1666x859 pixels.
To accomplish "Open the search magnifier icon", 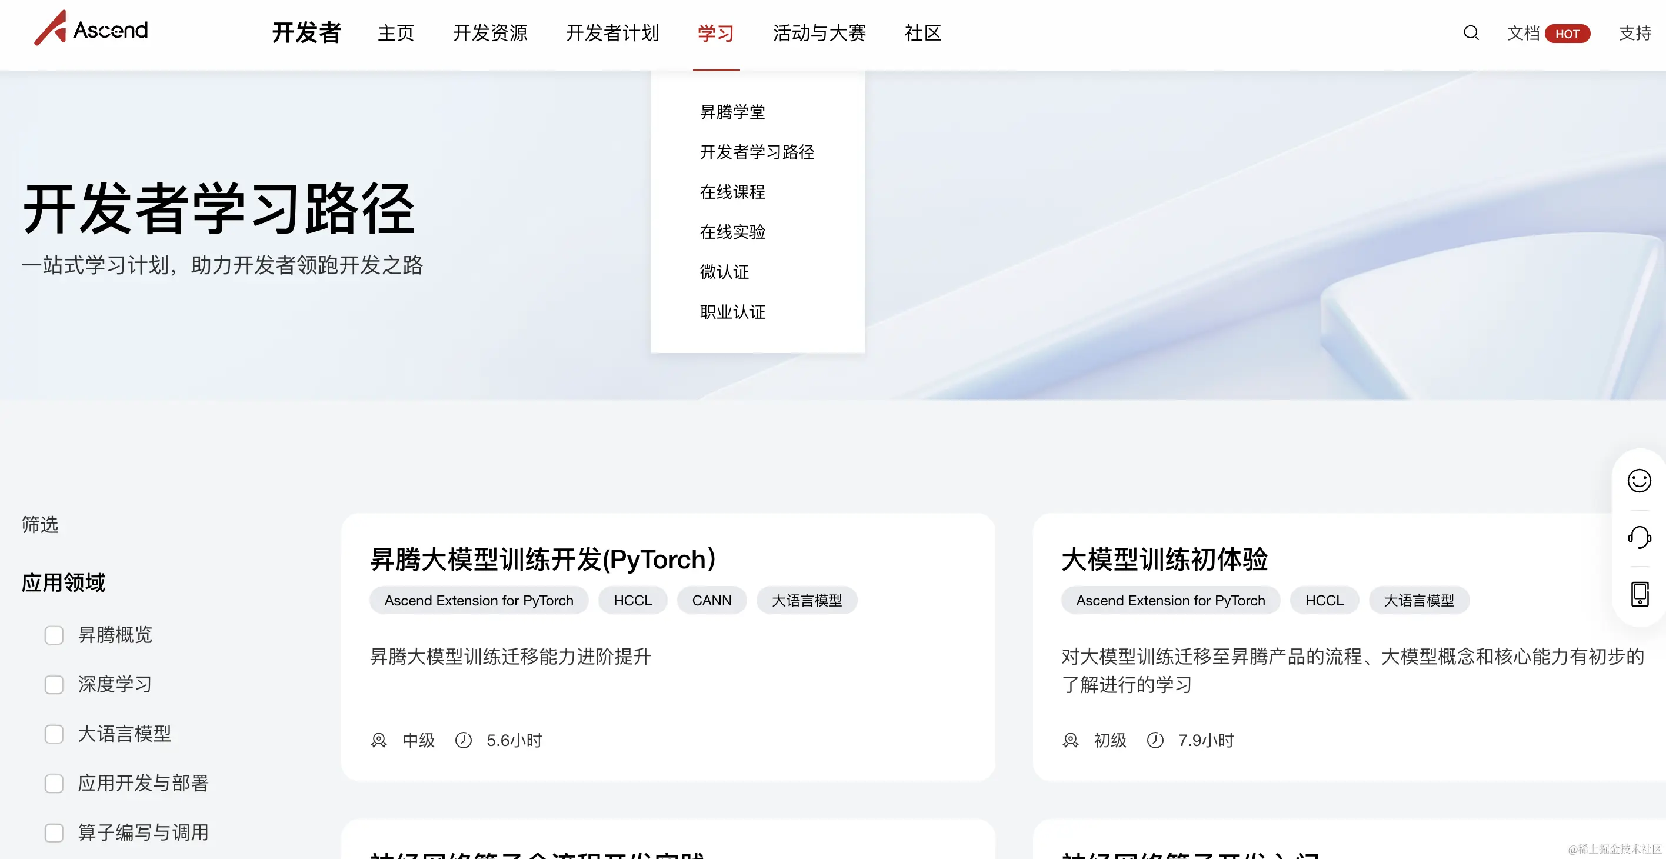I will click(x=1471, y=33).
